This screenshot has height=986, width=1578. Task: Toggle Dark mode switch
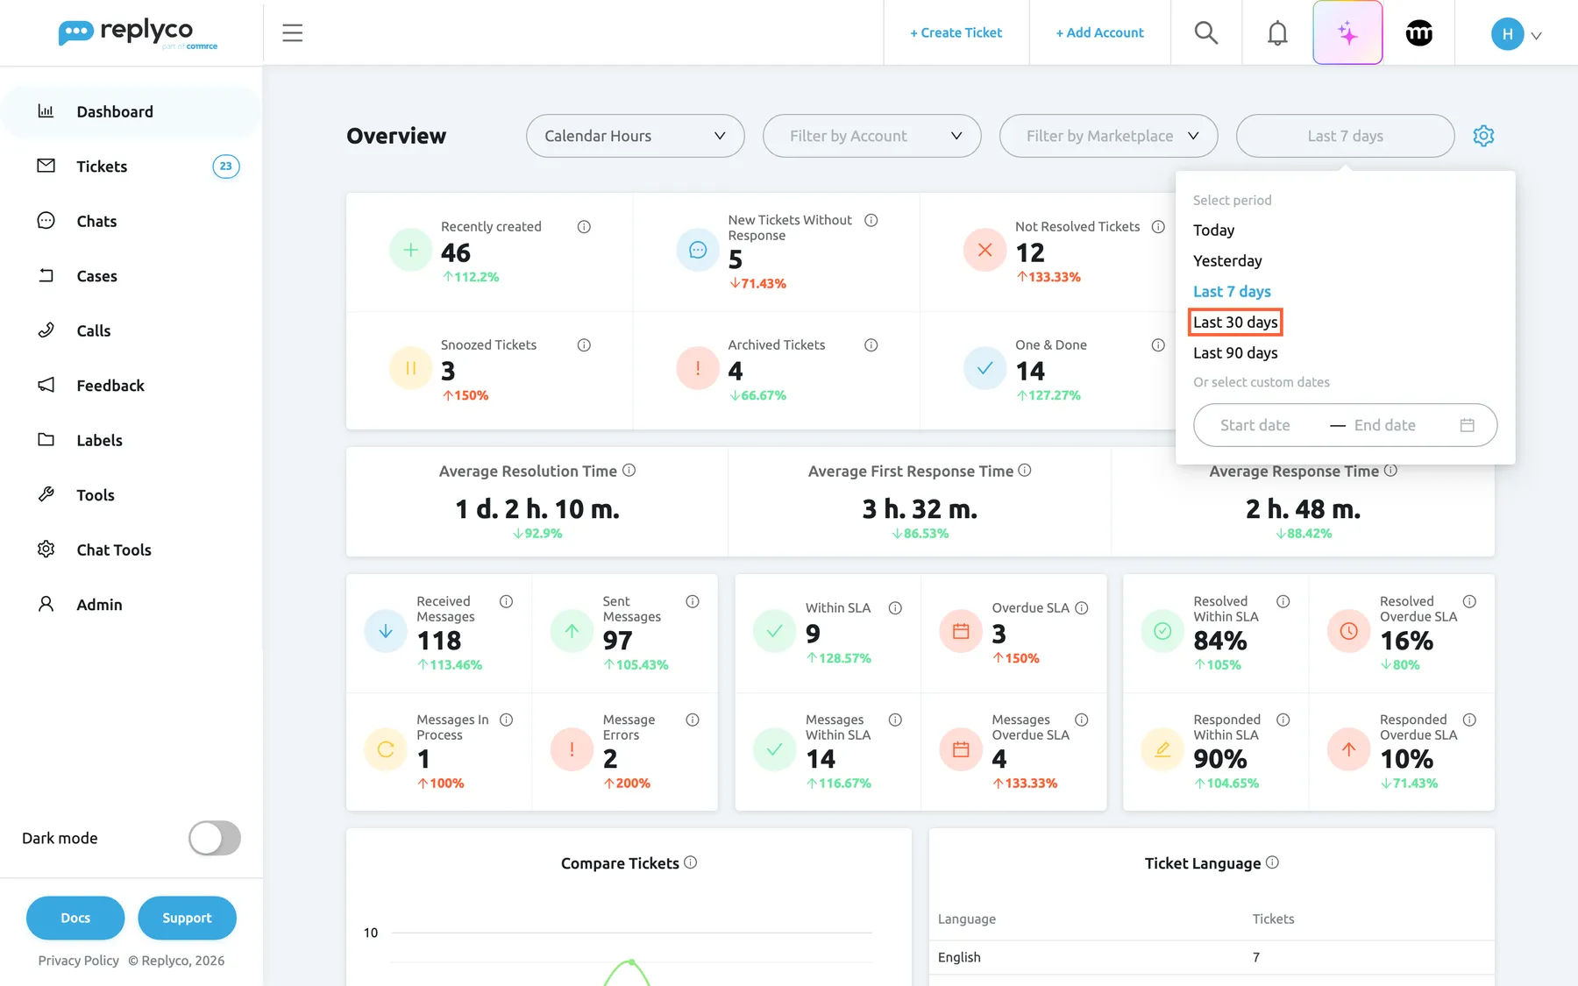click(215, 838)
